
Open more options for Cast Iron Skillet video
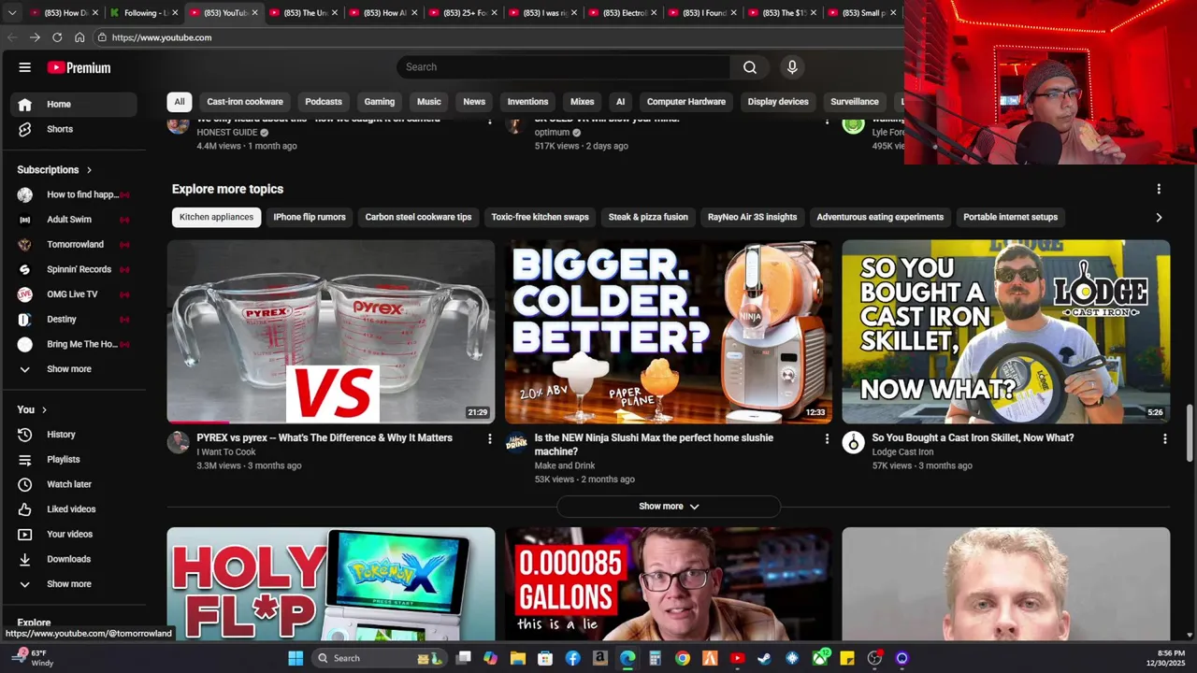coord(1164,438)
